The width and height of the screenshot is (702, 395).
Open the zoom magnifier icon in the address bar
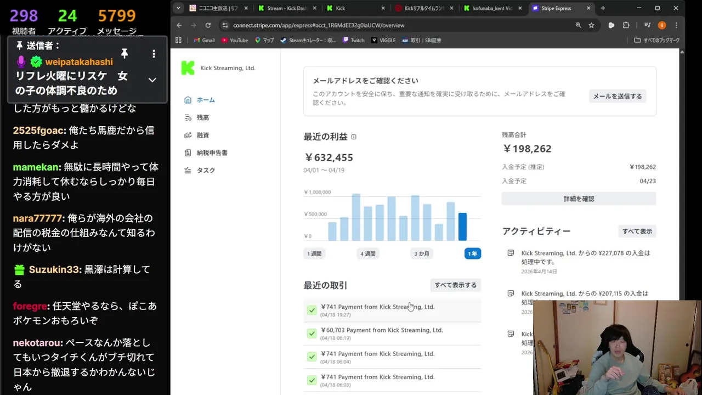pyautogui.click(x=578, y=25)
